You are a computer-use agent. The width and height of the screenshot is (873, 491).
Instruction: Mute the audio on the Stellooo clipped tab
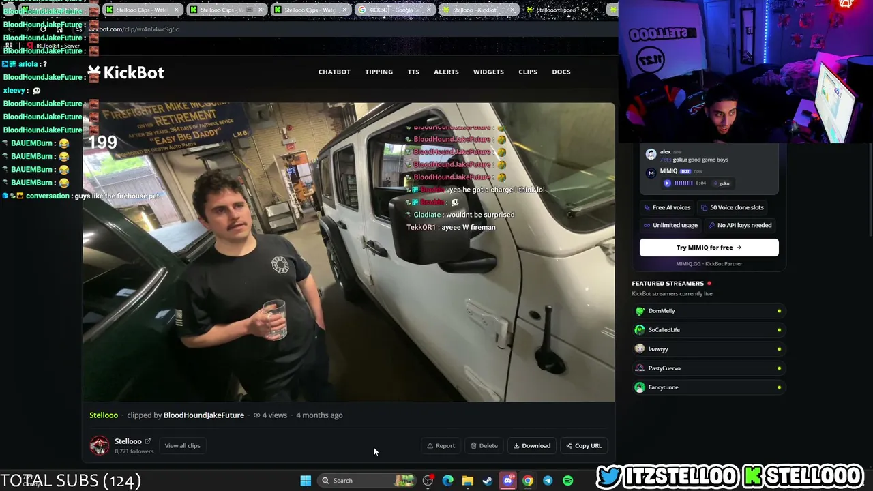585,10
